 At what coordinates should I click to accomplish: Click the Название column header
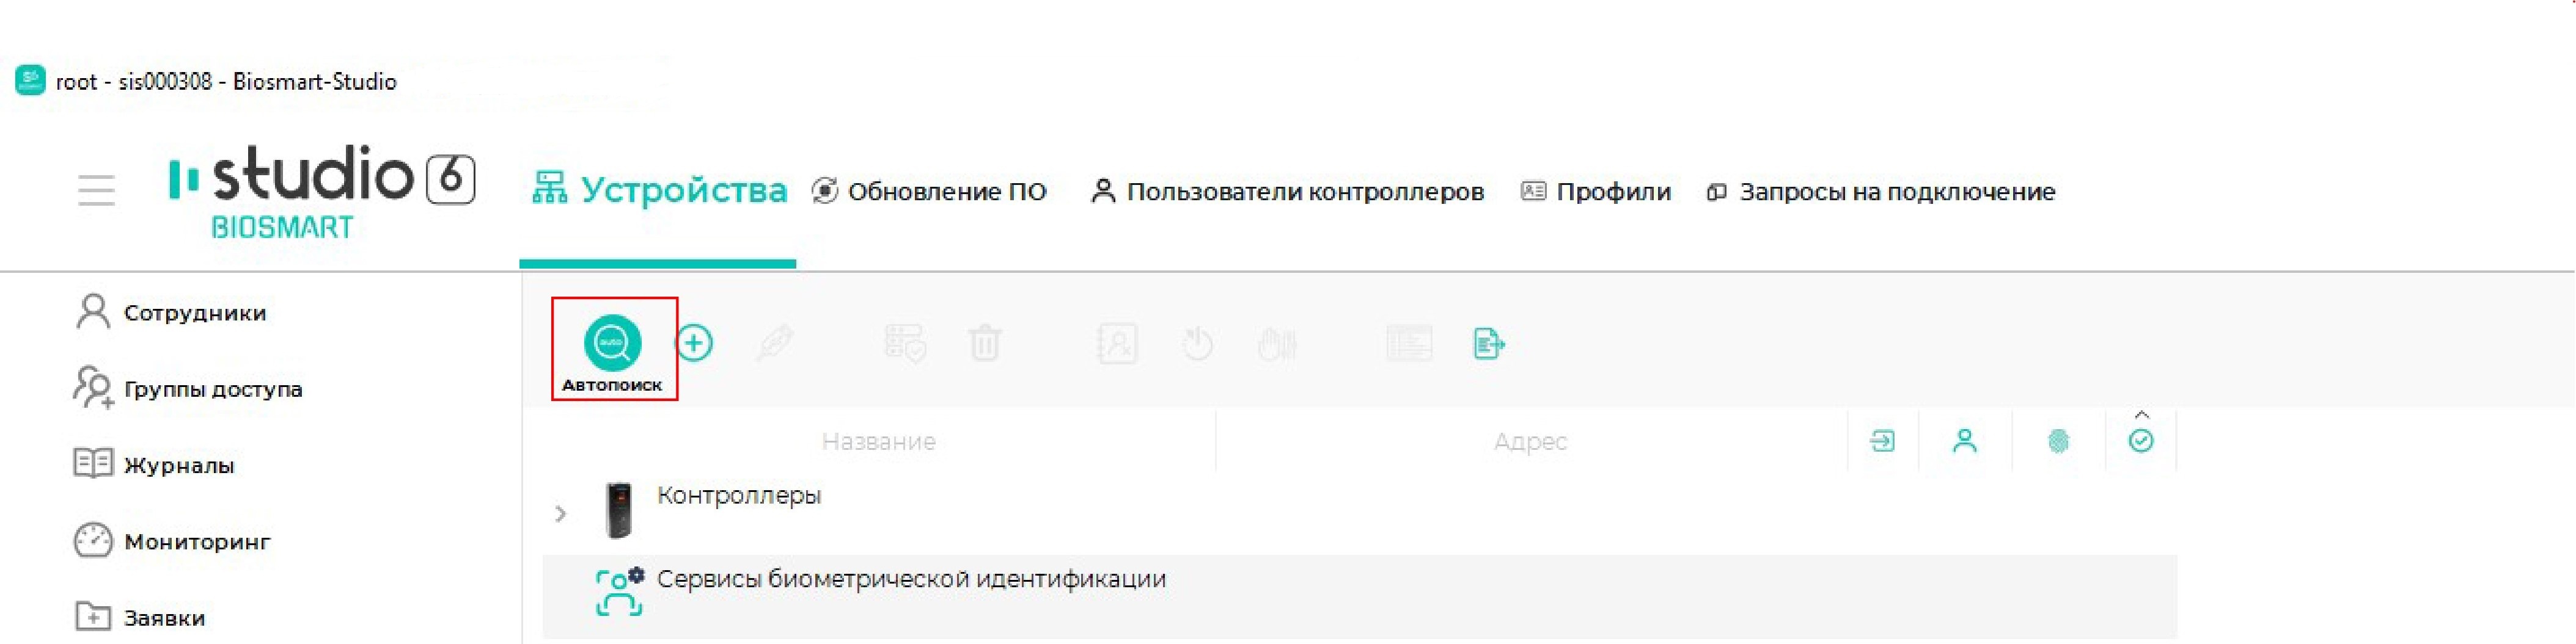tap(878, 441)
